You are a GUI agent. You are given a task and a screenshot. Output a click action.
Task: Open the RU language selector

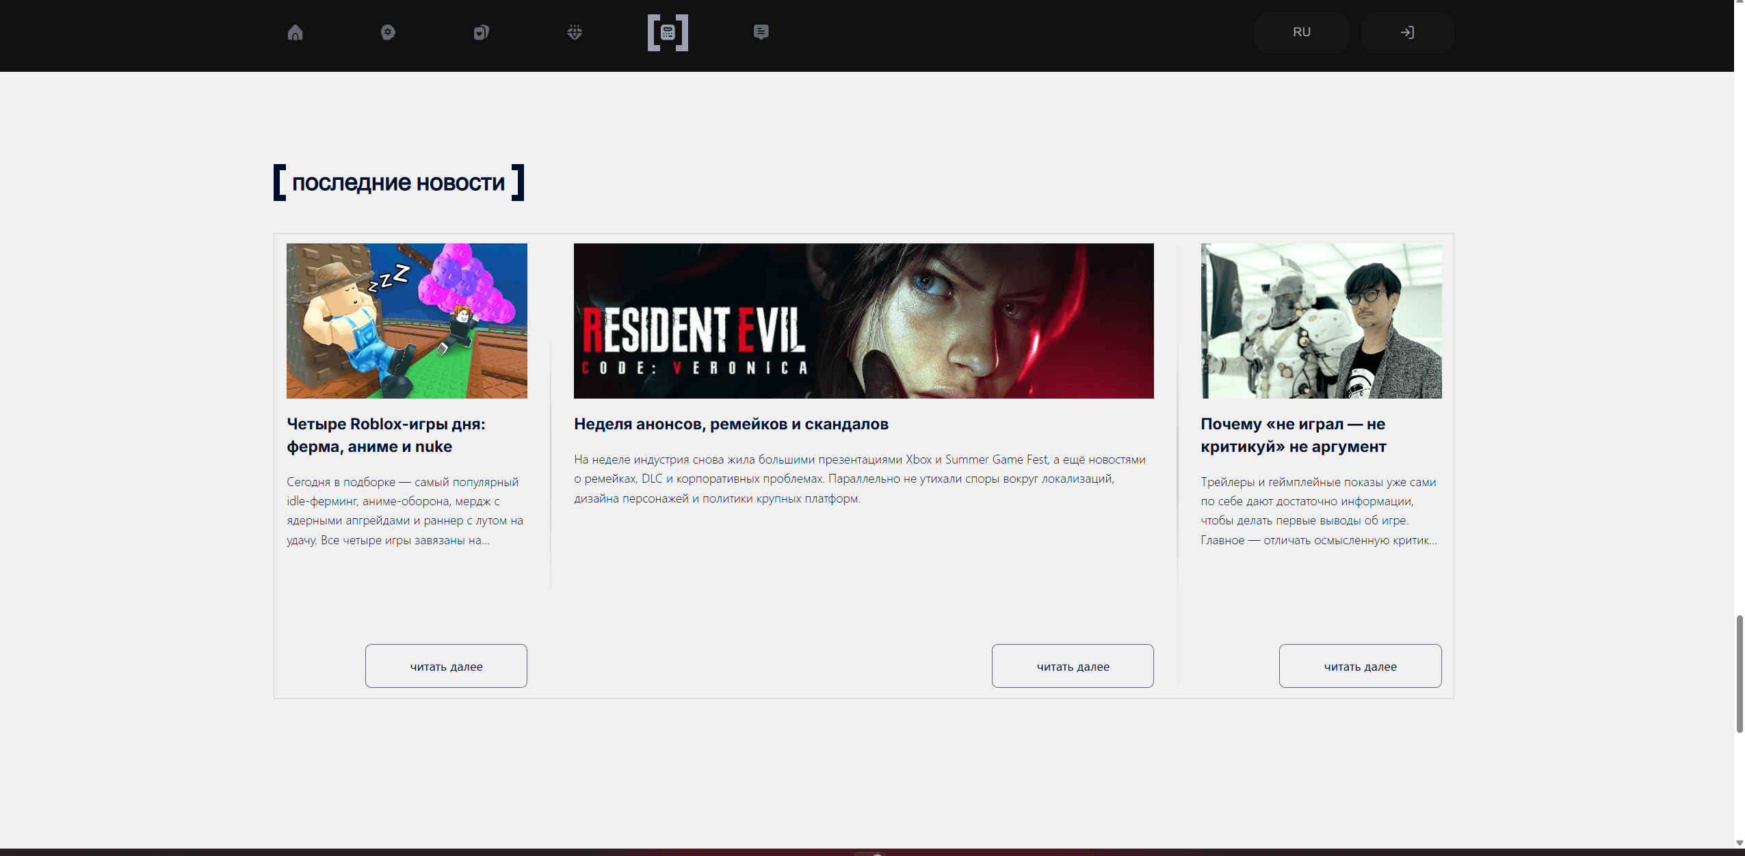[x=1302, y=32]
